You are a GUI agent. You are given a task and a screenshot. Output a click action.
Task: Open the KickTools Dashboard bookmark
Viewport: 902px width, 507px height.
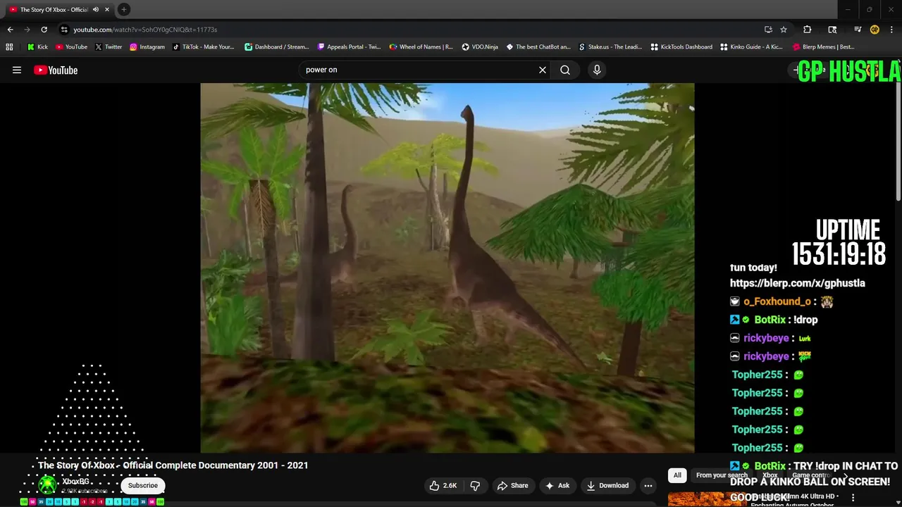[681, 47]
